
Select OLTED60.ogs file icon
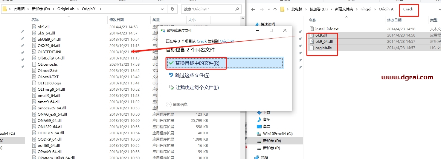pyautogui.click(x=34, y=83)
